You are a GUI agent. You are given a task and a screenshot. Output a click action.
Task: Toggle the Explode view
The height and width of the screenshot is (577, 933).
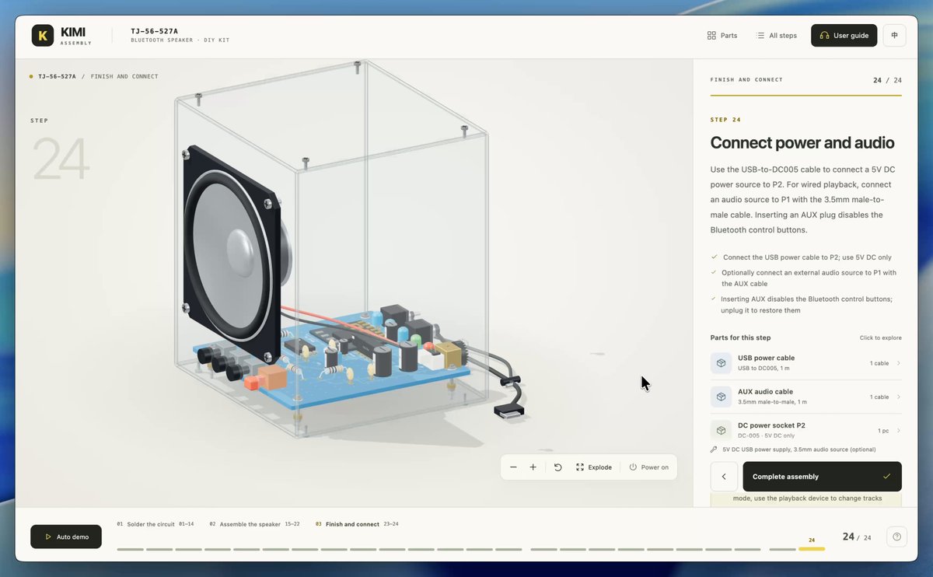594,467
